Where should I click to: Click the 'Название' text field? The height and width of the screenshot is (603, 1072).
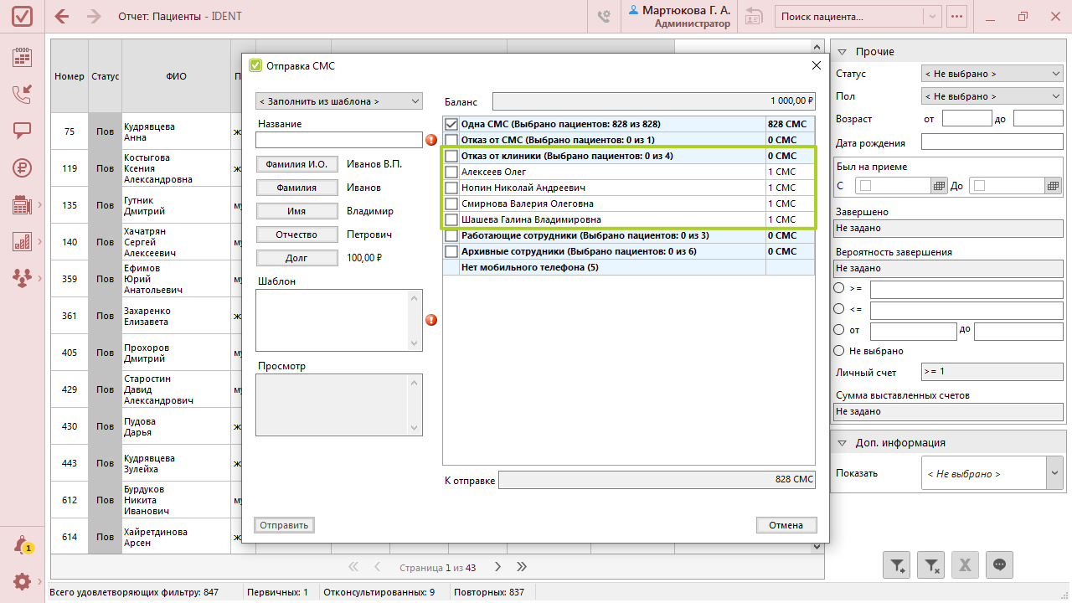point(338,140)
